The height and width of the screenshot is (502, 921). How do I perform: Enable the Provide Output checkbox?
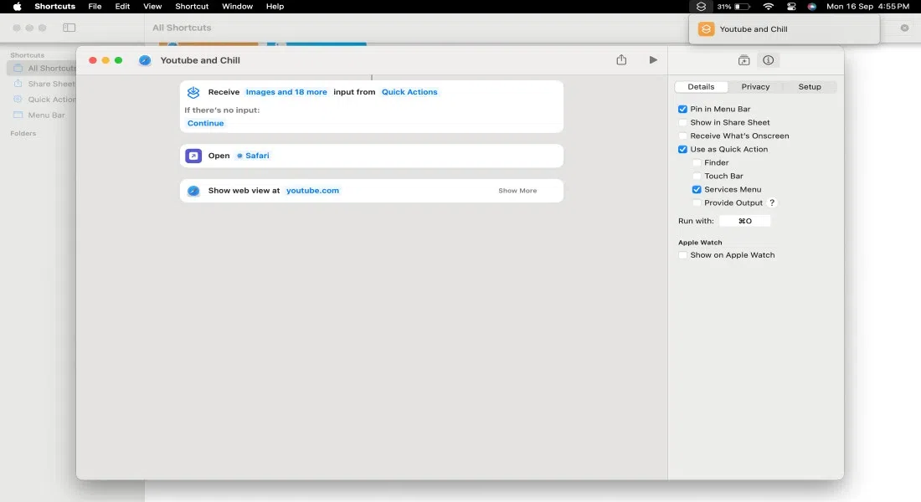[697, 203]
